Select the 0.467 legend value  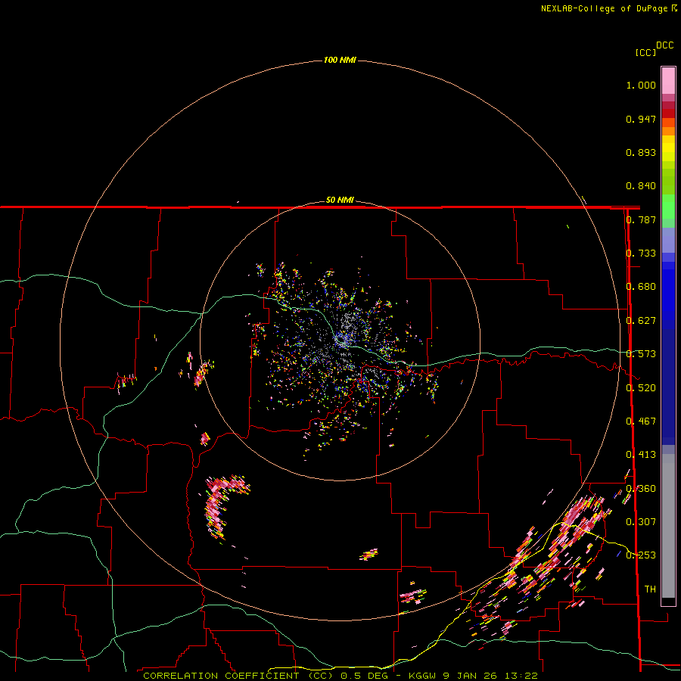(641, 421)
